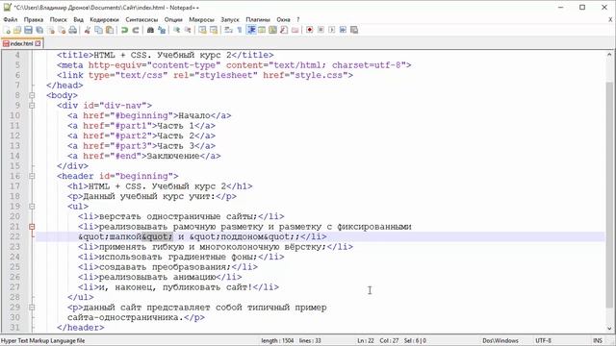The width and height of the screenshot is (616, 346).
Task: Click the word Заключение on line 14
Action: click(173, 156)
